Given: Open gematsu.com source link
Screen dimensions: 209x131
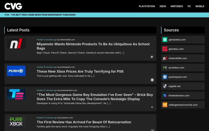Looking at the screenshot, I should tap(176, 49).
